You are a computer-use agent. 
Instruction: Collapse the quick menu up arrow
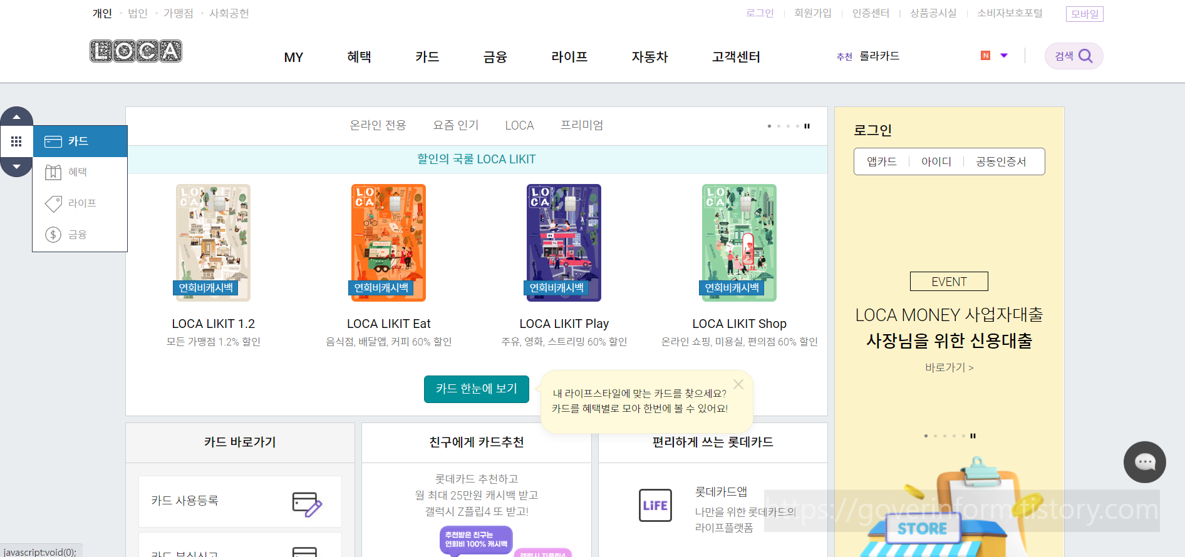17,117
